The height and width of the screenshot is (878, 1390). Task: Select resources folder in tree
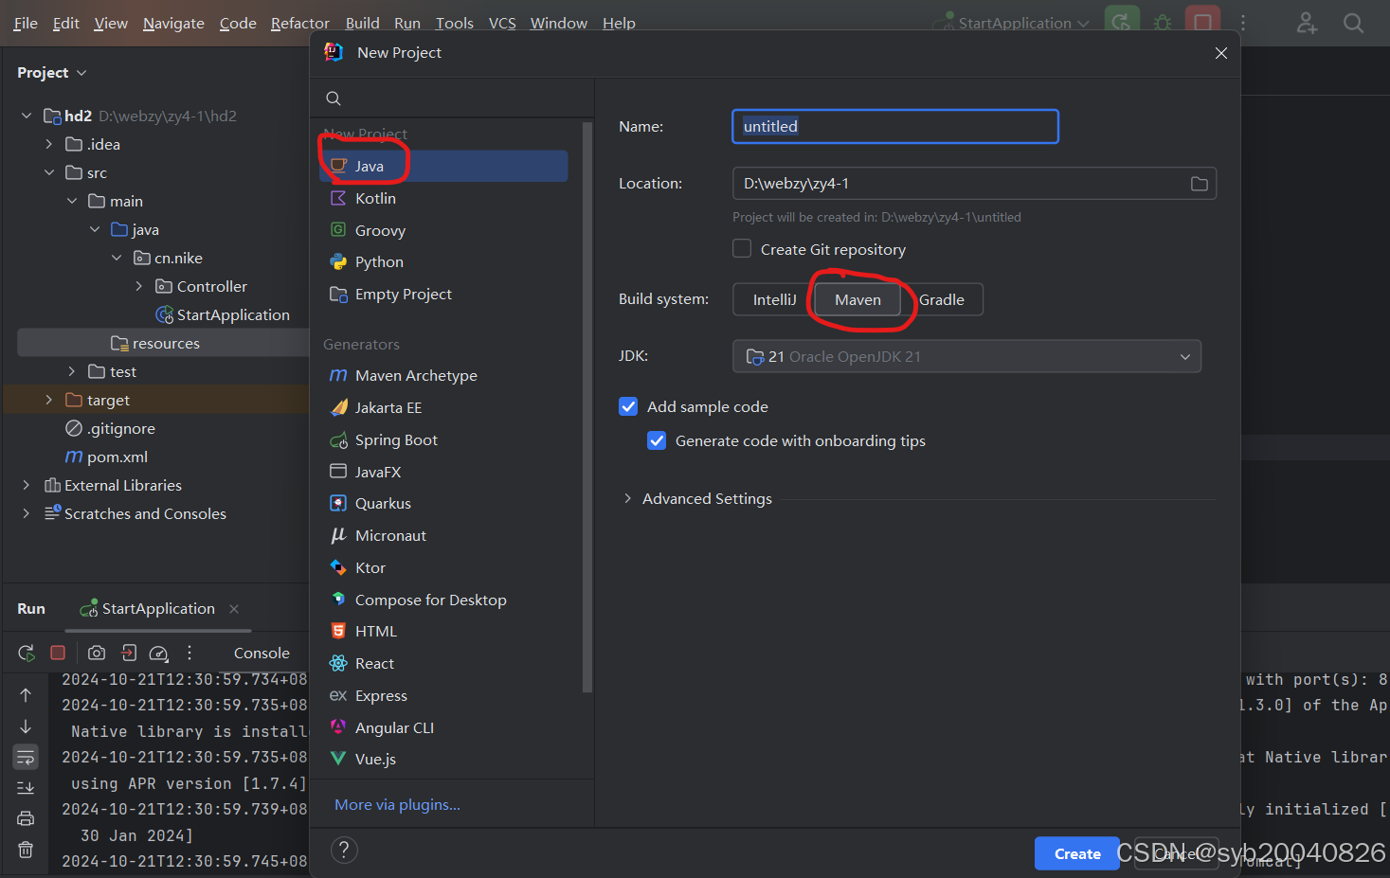point(166,343)
